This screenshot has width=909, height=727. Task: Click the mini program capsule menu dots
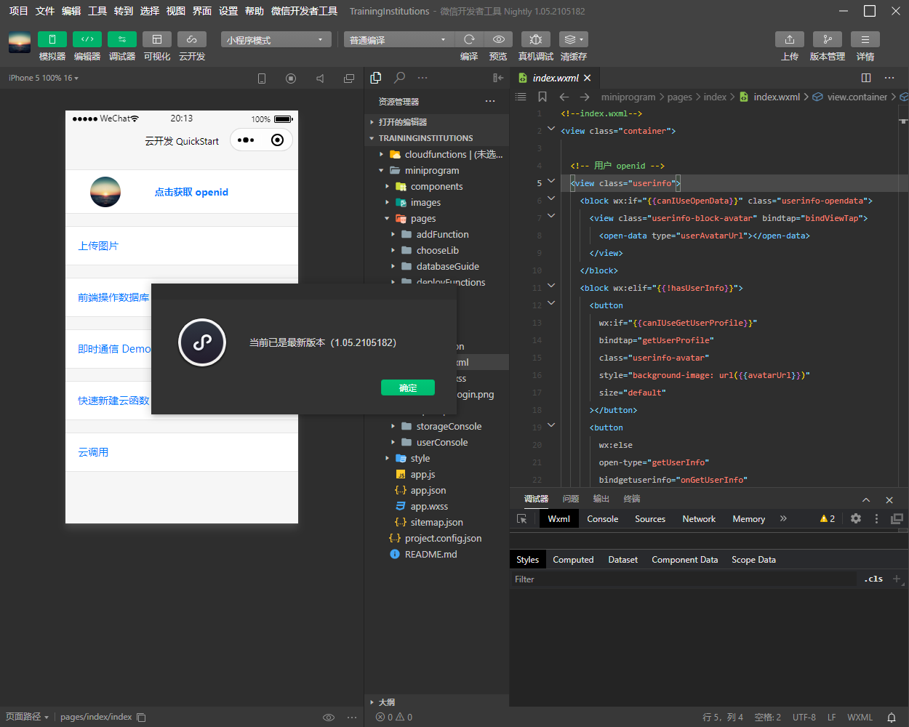[x=247, y=140]
